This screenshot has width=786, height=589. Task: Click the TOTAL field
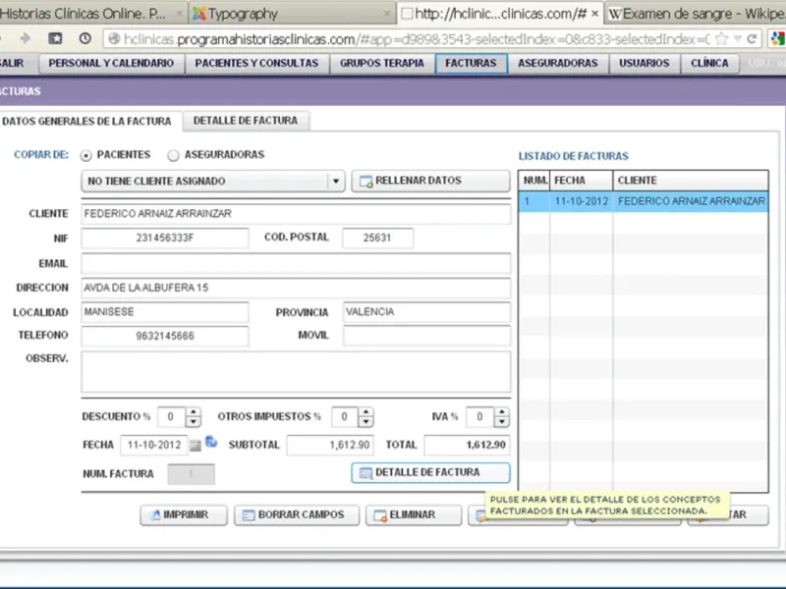(x=468, y=446)
